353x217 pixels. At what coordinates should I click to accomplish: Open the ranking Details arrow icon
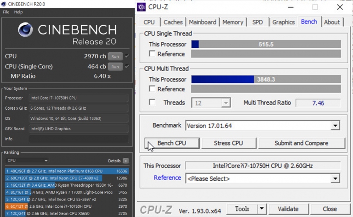coord(126,161)
